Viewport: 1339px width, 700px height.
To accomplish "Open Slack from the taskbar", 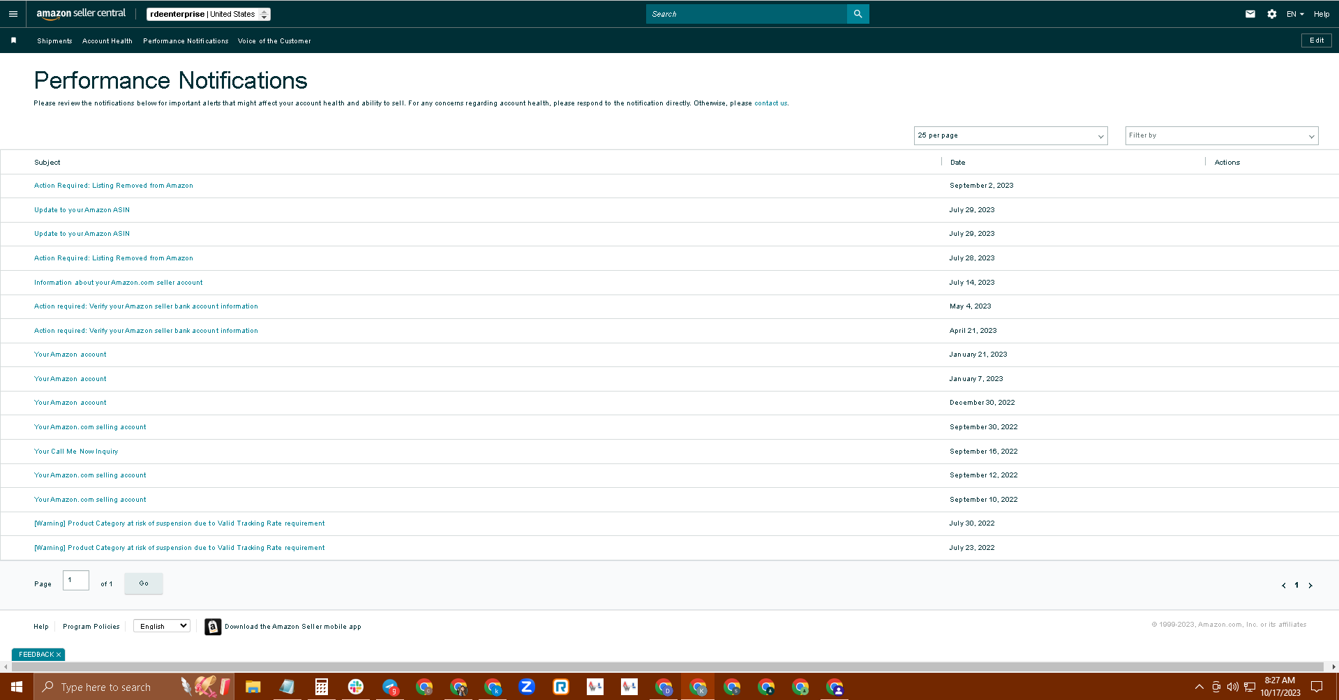I will tap(356, 687).
